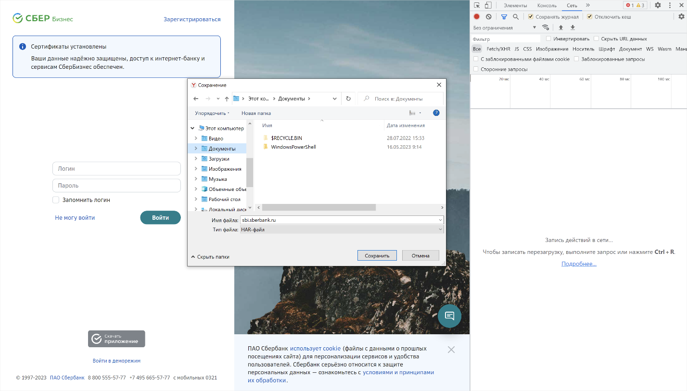The height and width of the screenshot is (391, 687).
Task: Open the DevTools three-dot menu
Action: 670,5
